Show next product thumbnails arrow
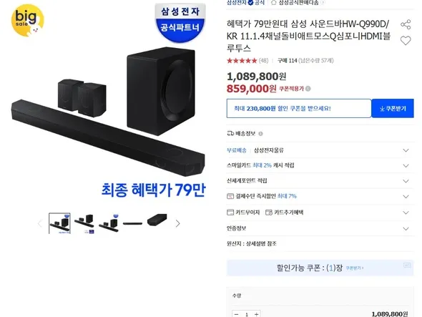This screenshot has width=422, height=317. (177, 223)
